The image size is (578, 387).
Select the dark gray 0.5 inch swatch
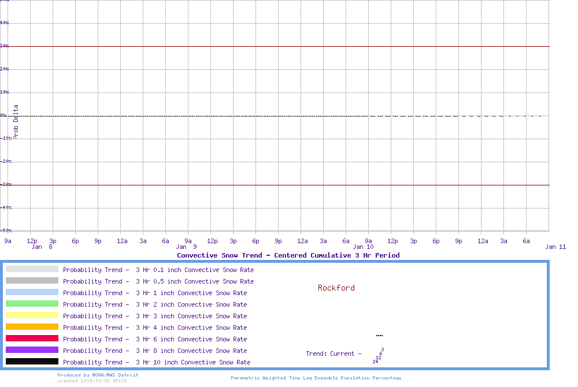(x=32, y=281)
